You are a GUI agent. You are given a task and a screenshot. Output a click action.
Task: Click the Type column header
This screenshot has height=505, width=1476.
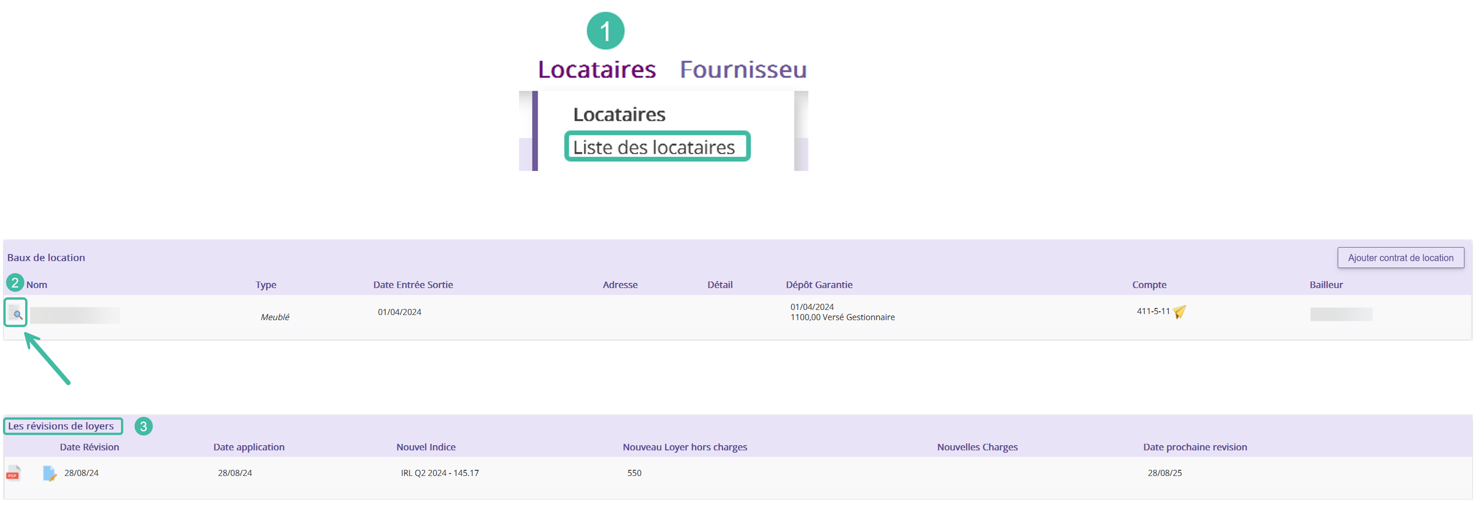(266, 285)
